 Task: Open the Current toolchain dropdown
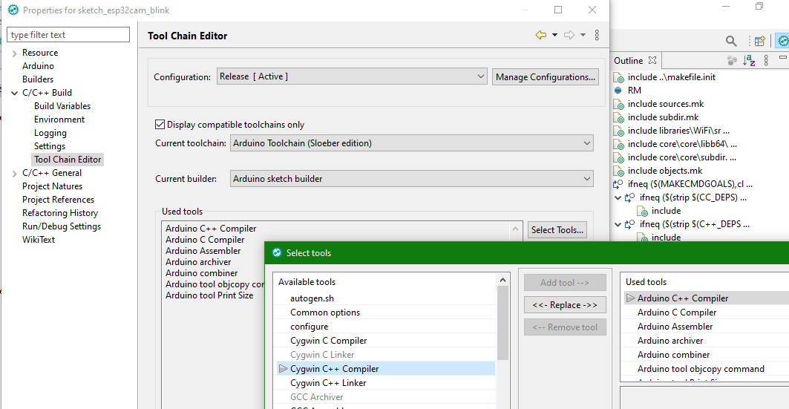pos(412,143)
